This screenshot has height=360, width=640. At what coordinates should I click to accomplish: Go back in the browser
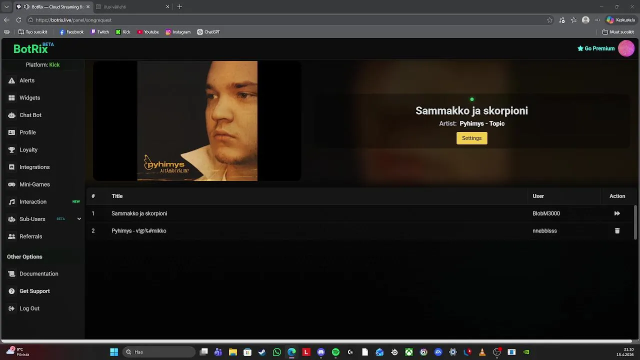(6, 20)
